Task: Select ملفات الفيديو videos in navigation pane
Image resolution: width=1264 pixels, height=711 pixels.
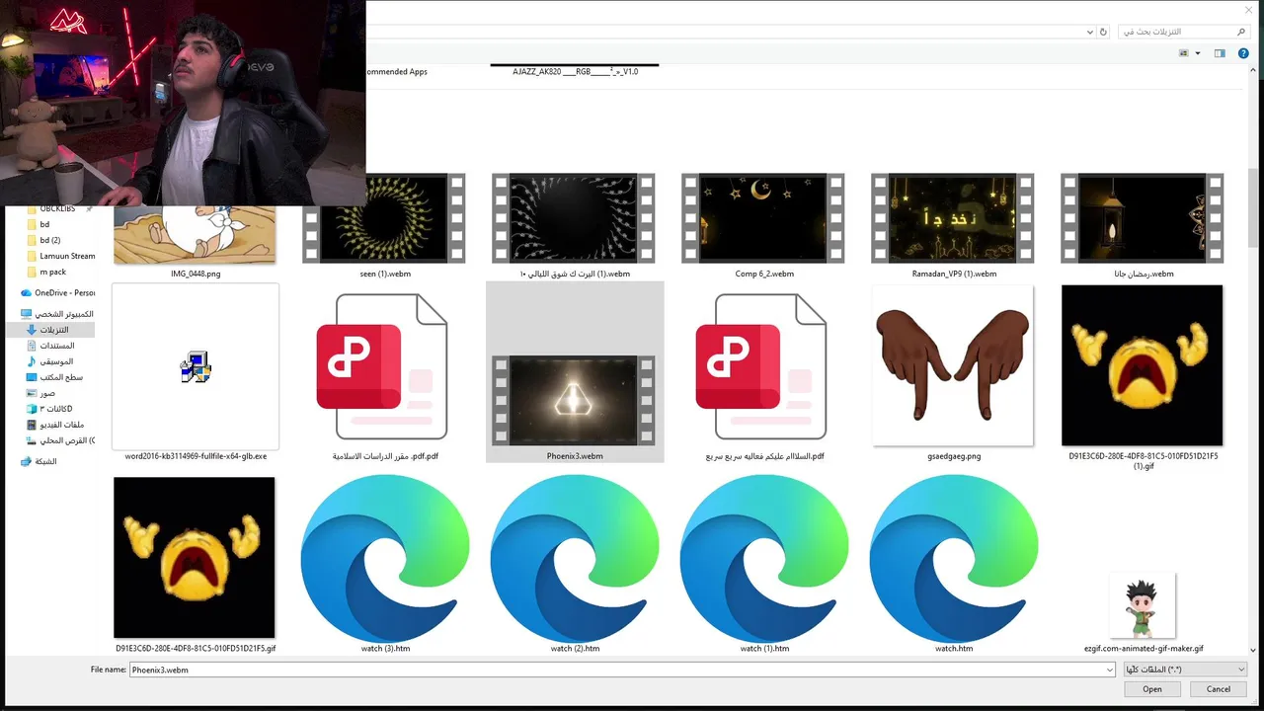Action: tap(54, 425)
